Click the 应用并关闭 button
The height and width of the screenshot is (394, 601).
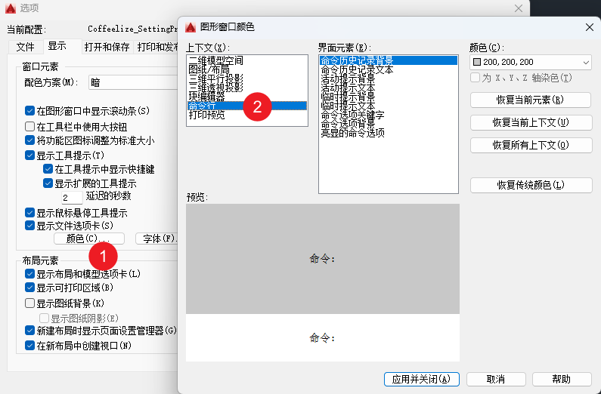click(421, 379)
